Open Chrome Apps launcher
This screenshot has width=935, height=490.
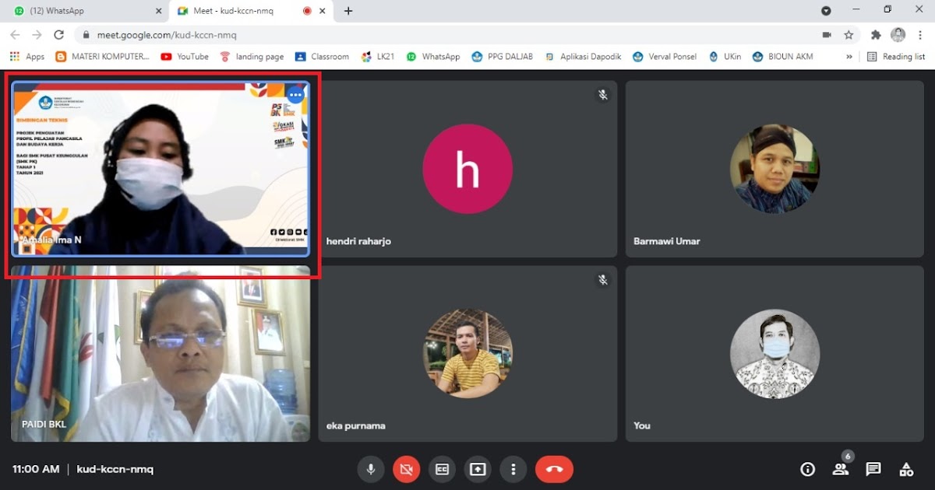point(13,56)
